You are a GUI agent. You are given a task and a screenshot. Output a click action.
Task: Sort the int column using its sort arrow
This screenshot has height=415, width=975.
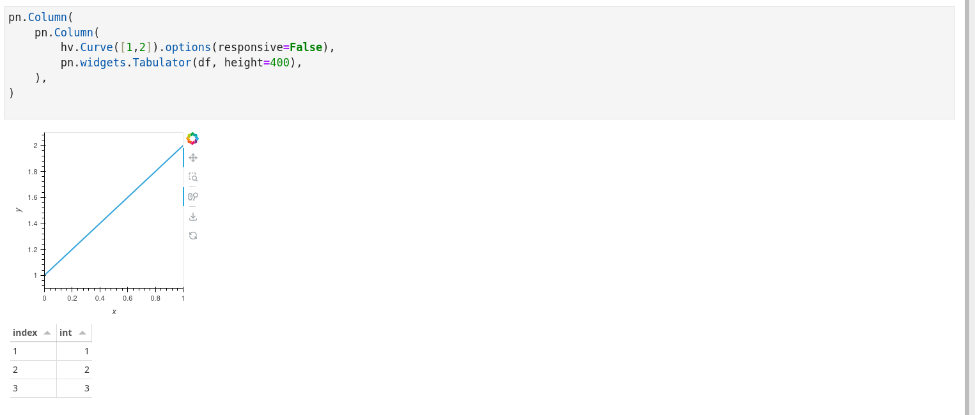coord(82,332)
